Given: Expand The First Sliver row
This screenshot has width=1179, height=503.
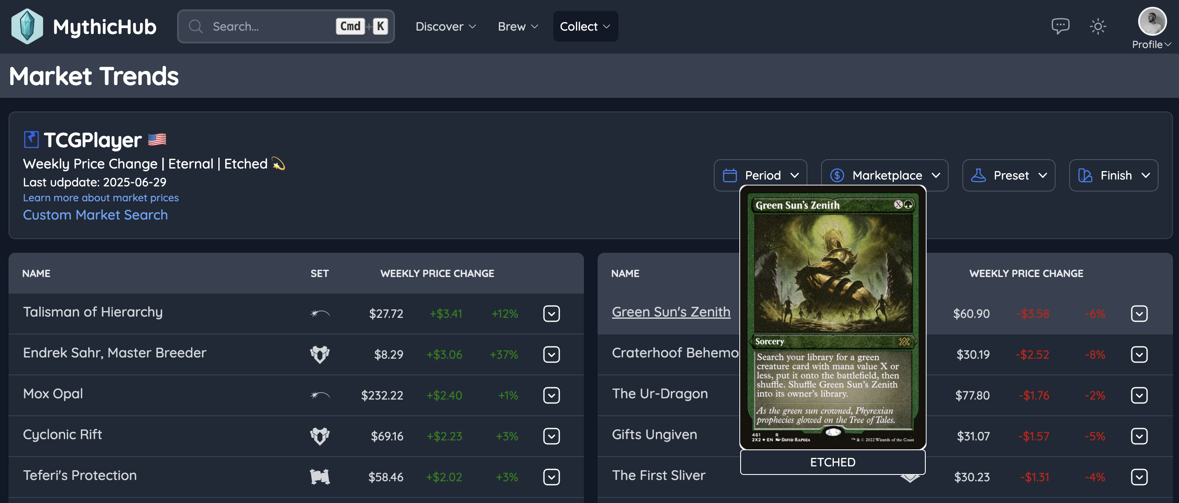Looking at the screenshot, I should point(1139,477).
